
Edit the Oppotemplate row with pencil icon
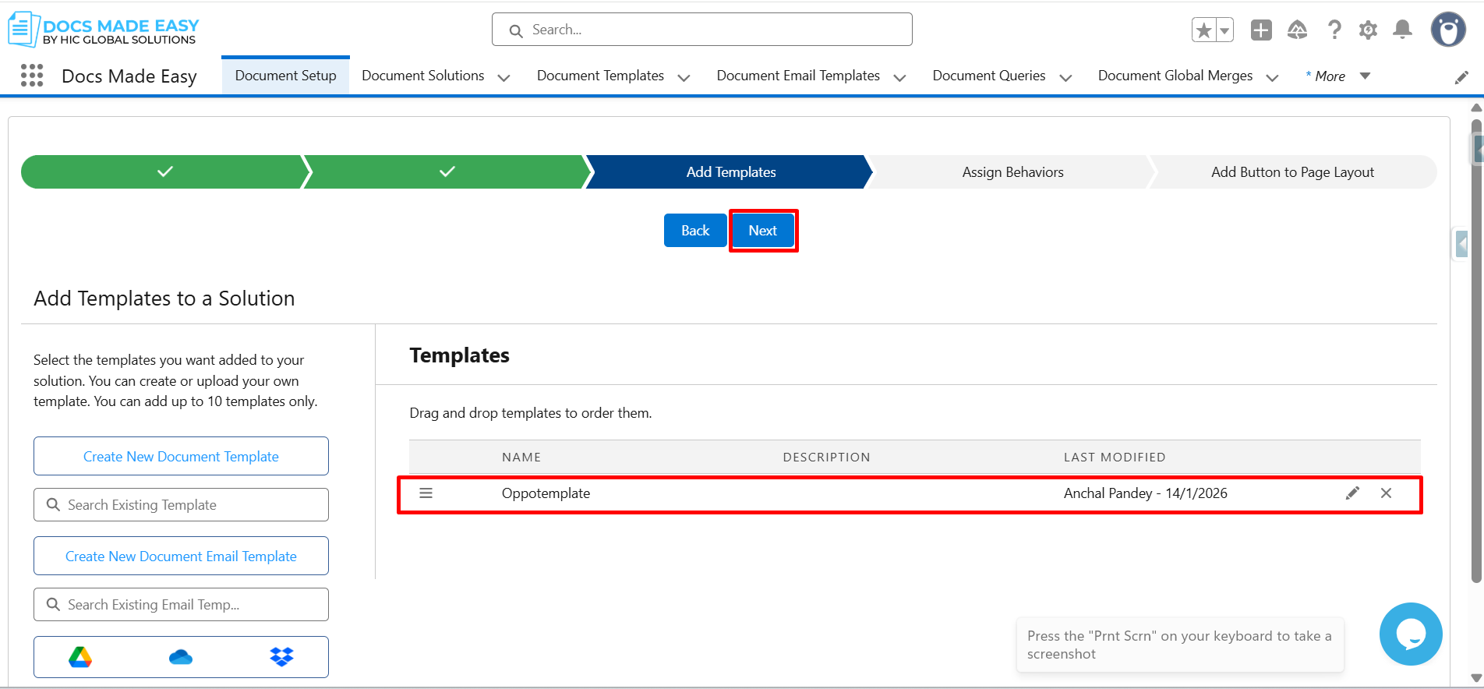[x=1352, y=493]
